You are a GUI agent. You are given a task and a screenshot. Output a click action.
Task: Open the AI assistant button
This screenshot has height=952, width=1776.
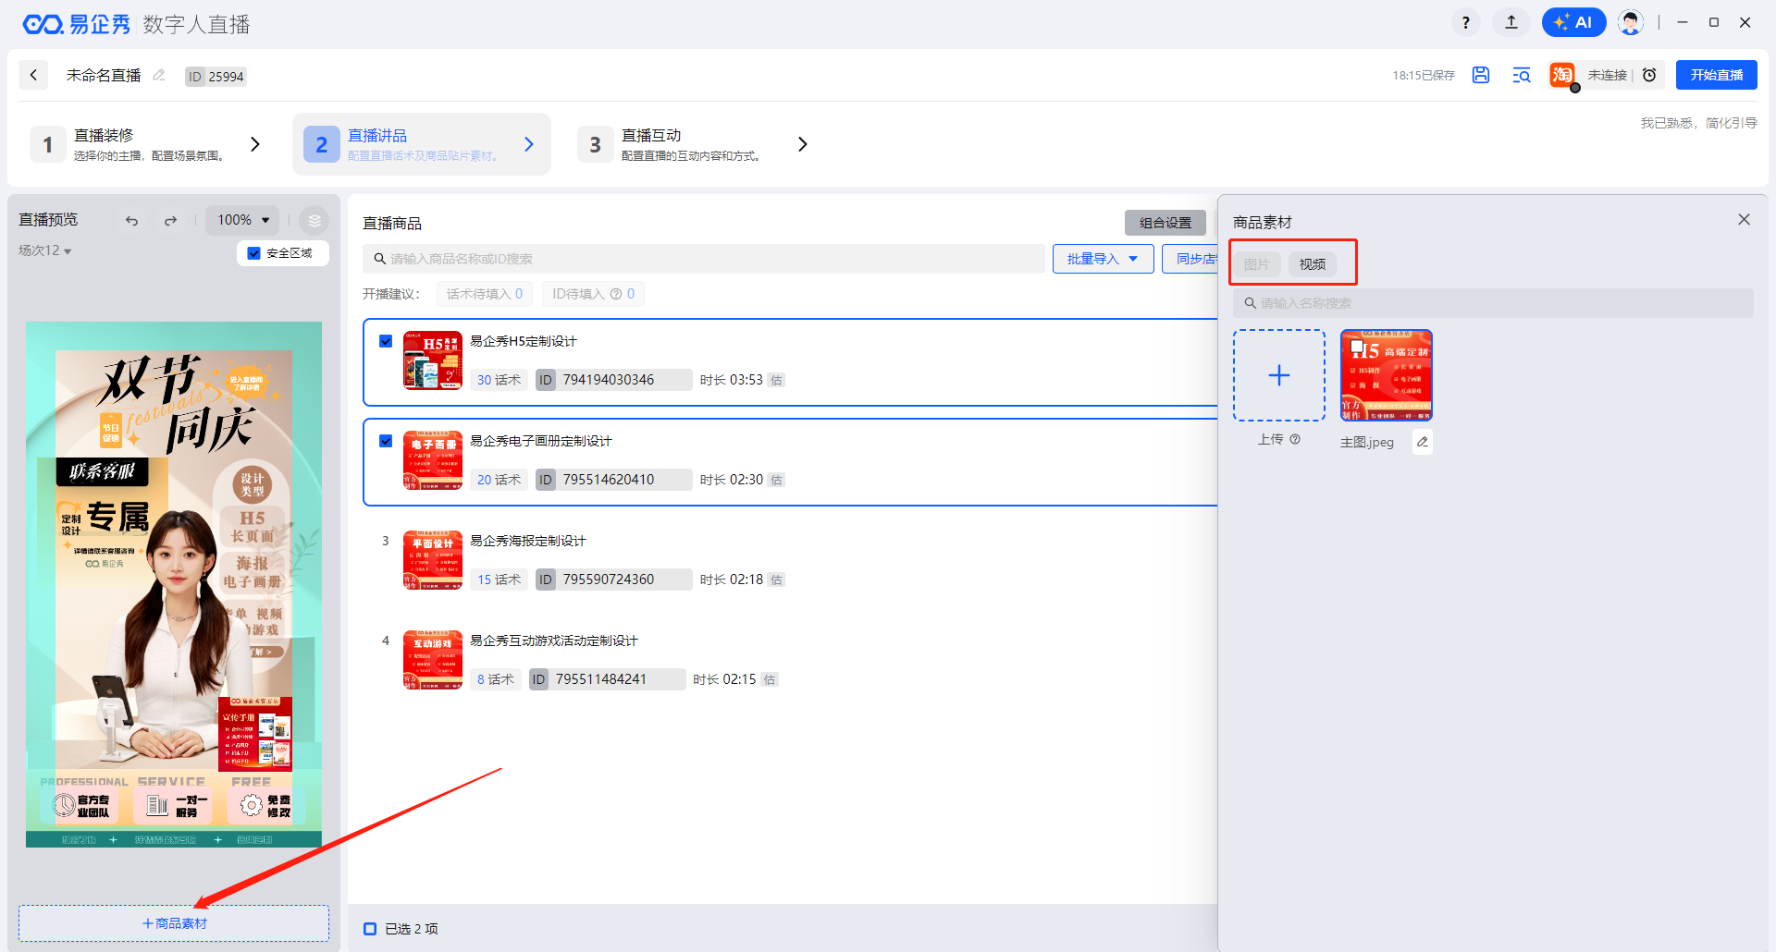pos(1573,23)
